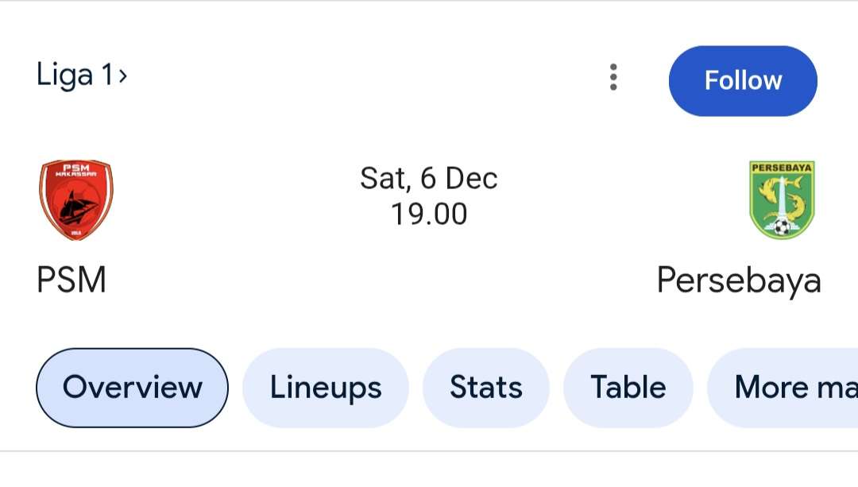Open Liga 1 competition page
This screenshot has width=858, height=487.
point(76,74)
